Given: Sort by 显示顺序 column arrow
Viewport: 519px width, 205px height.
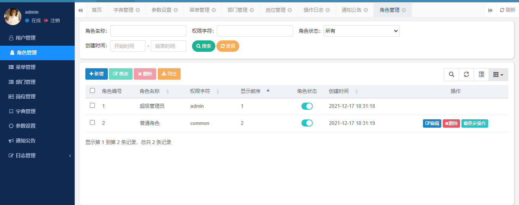Looking at the screenshot, I should coord(268,91).
